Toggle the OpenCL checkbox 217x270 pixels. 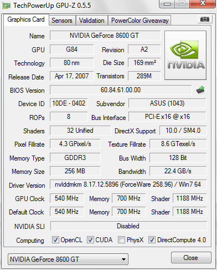pyautogui.click(x=55, y=240)
